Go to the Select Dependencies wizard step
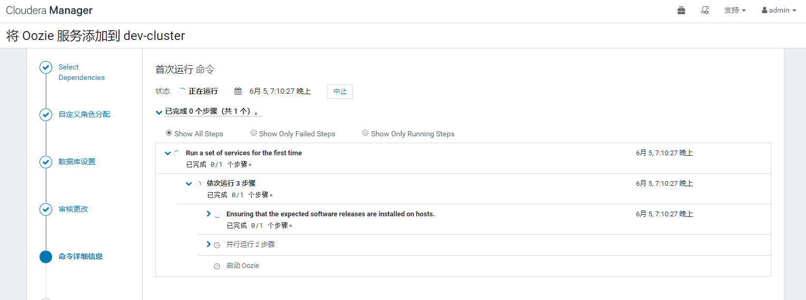Image resolution: width=806 pixels, height=300 pixels. click(x=82, y=72)
